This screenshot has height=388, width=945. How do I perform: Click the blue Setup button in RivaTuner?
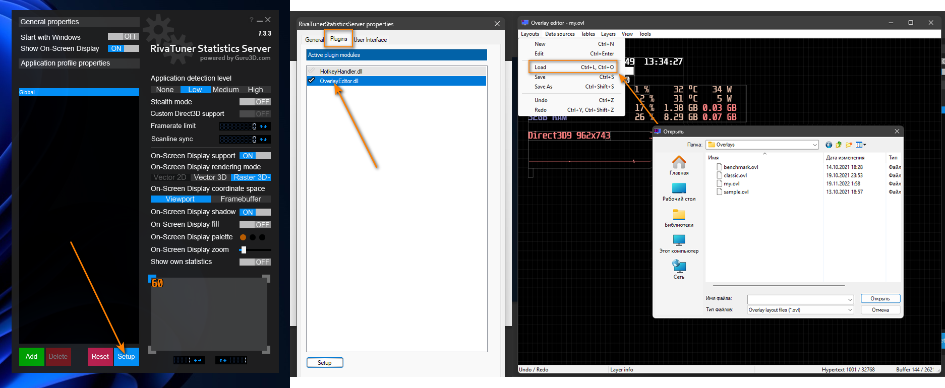(127, 356)
